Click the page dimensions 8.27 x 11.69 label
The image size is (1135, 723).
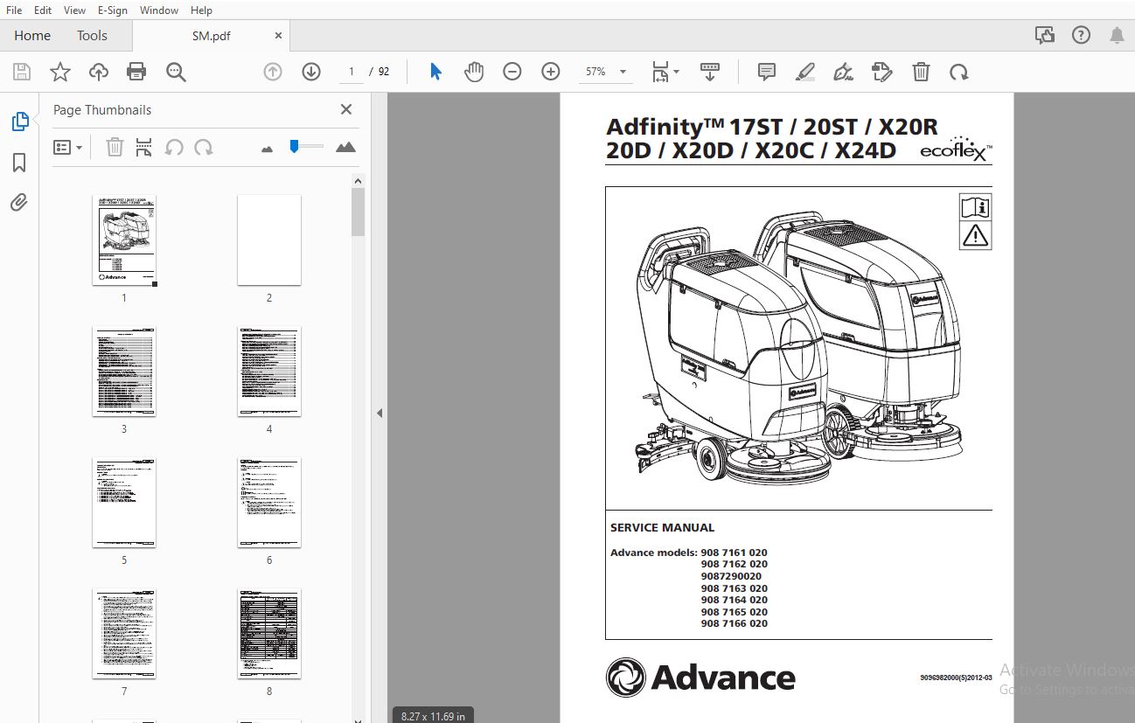click(x=433, y=716)
